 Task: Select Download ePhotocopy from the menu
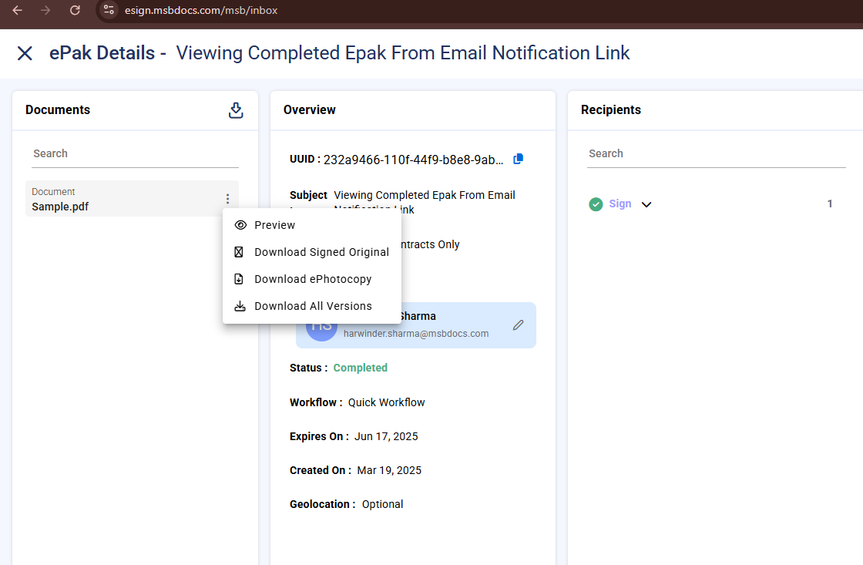(313, 279)
